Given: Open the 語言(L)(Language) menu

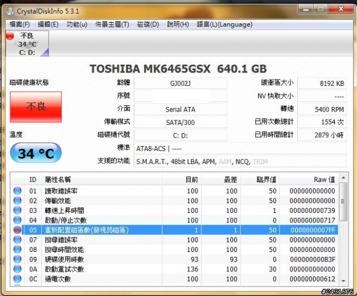Looking at the screenshot, I should 224,25.
